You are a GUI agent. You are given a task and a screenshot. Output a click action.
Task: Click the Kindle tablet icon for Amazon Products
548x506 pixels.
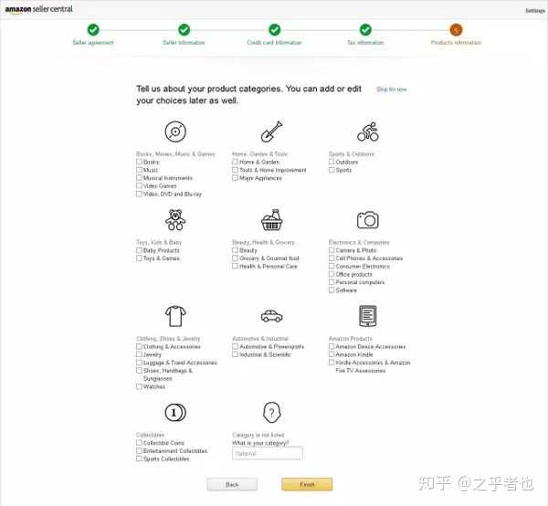click(x=368, y=316)
